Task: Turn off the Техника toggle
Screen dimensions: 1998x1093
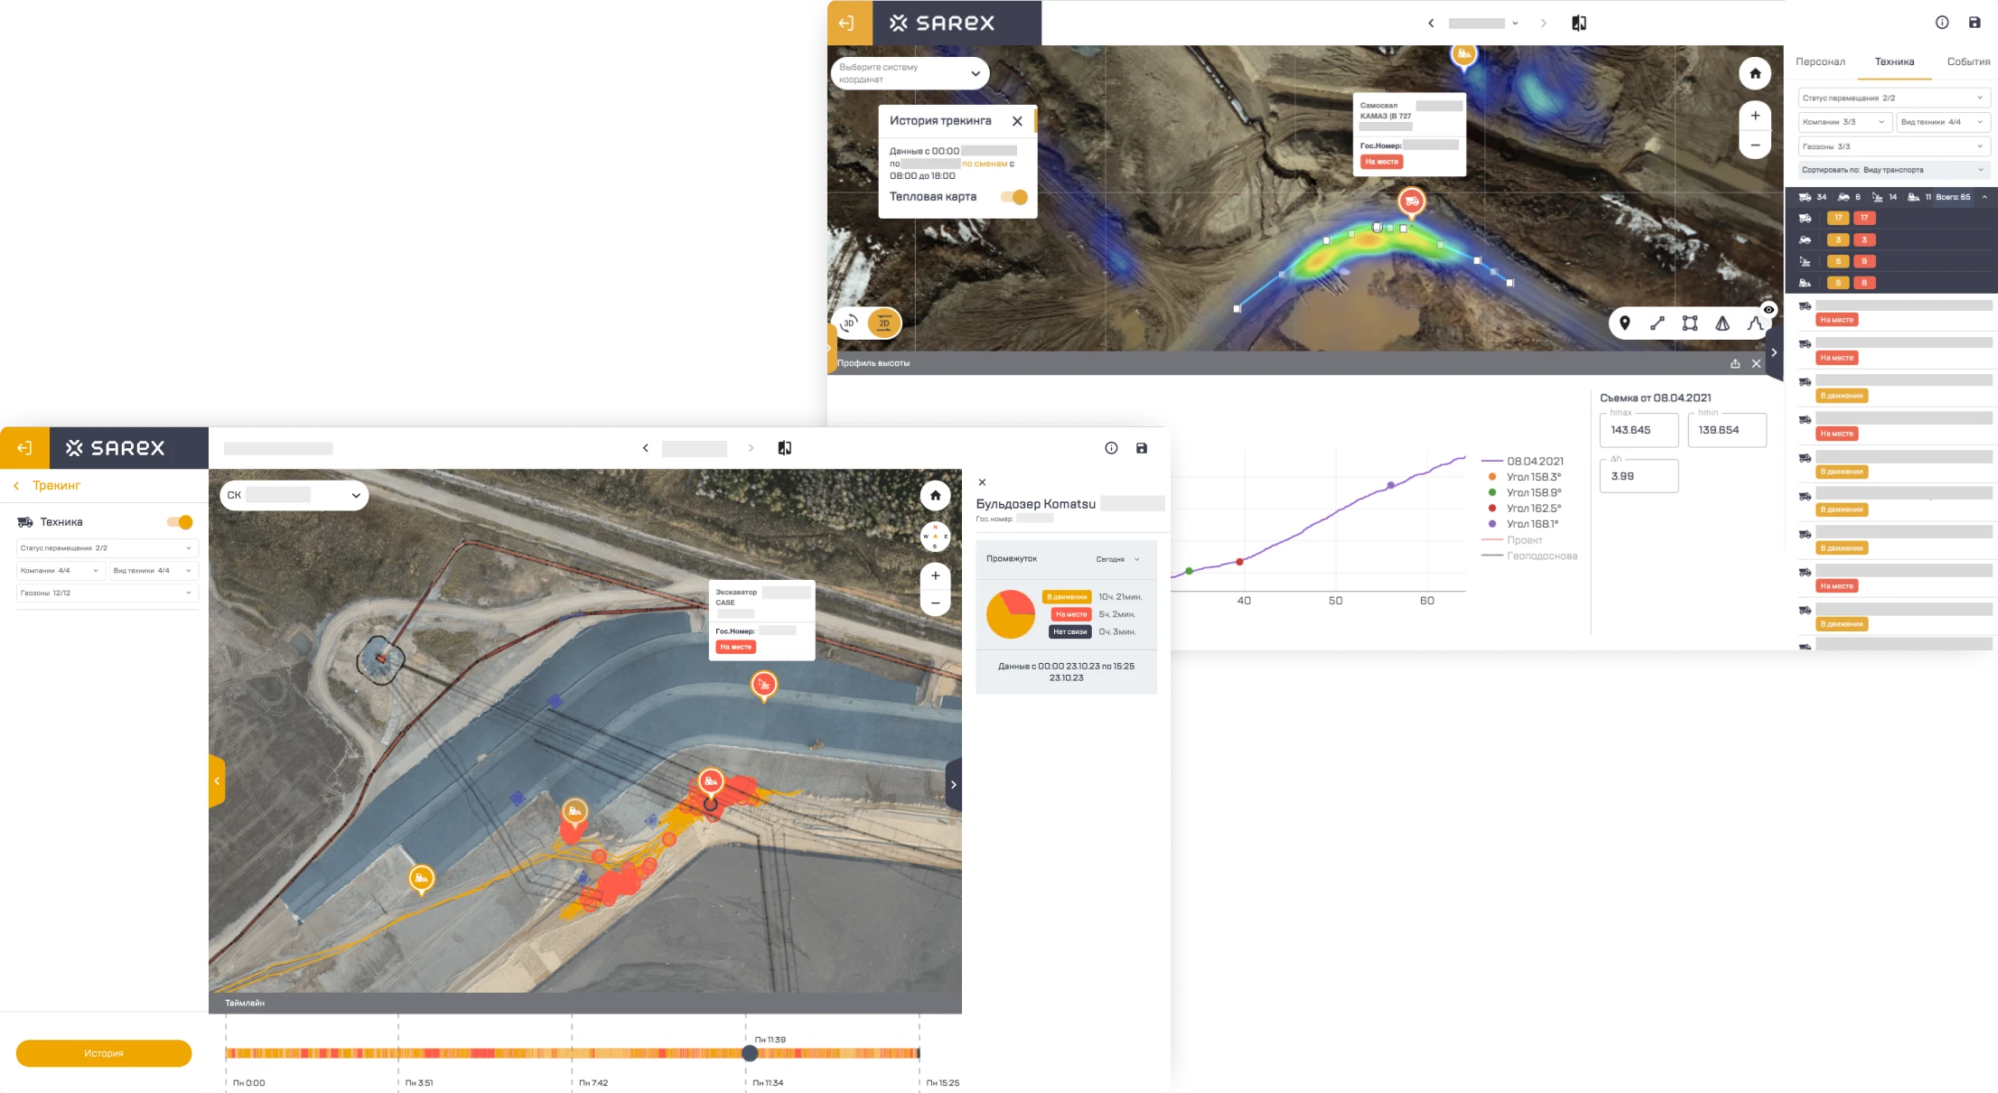Action: tap(180, 522)
